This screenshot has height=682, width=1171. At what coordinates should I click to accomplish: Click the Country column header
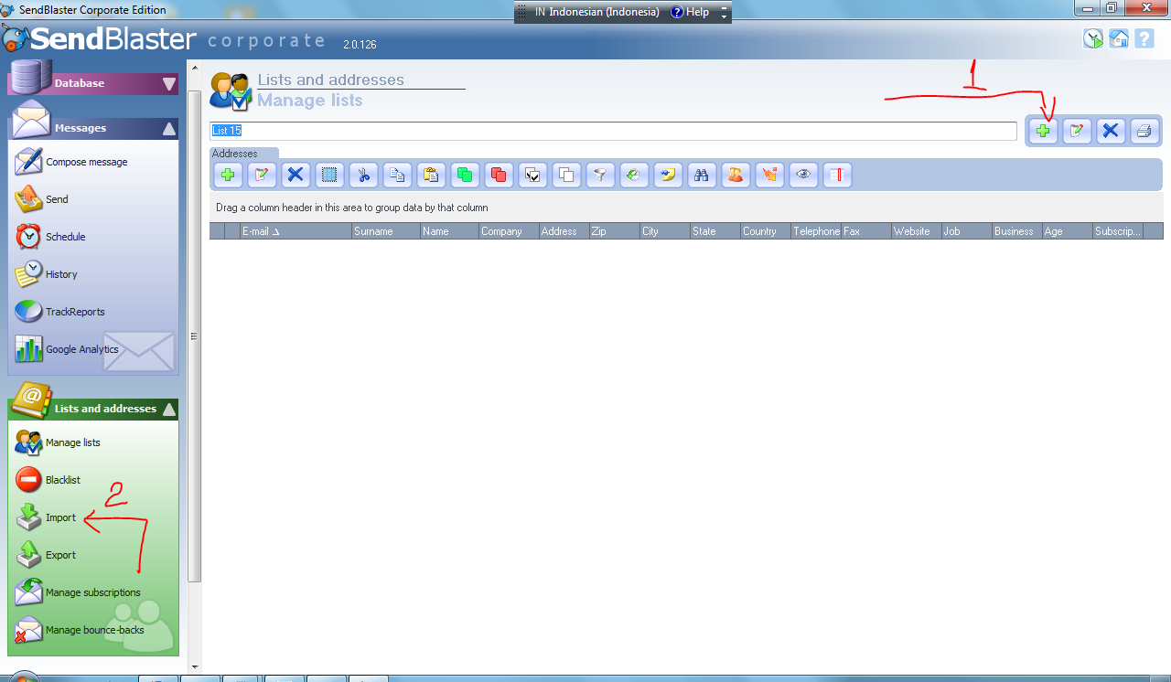(766, 231)
